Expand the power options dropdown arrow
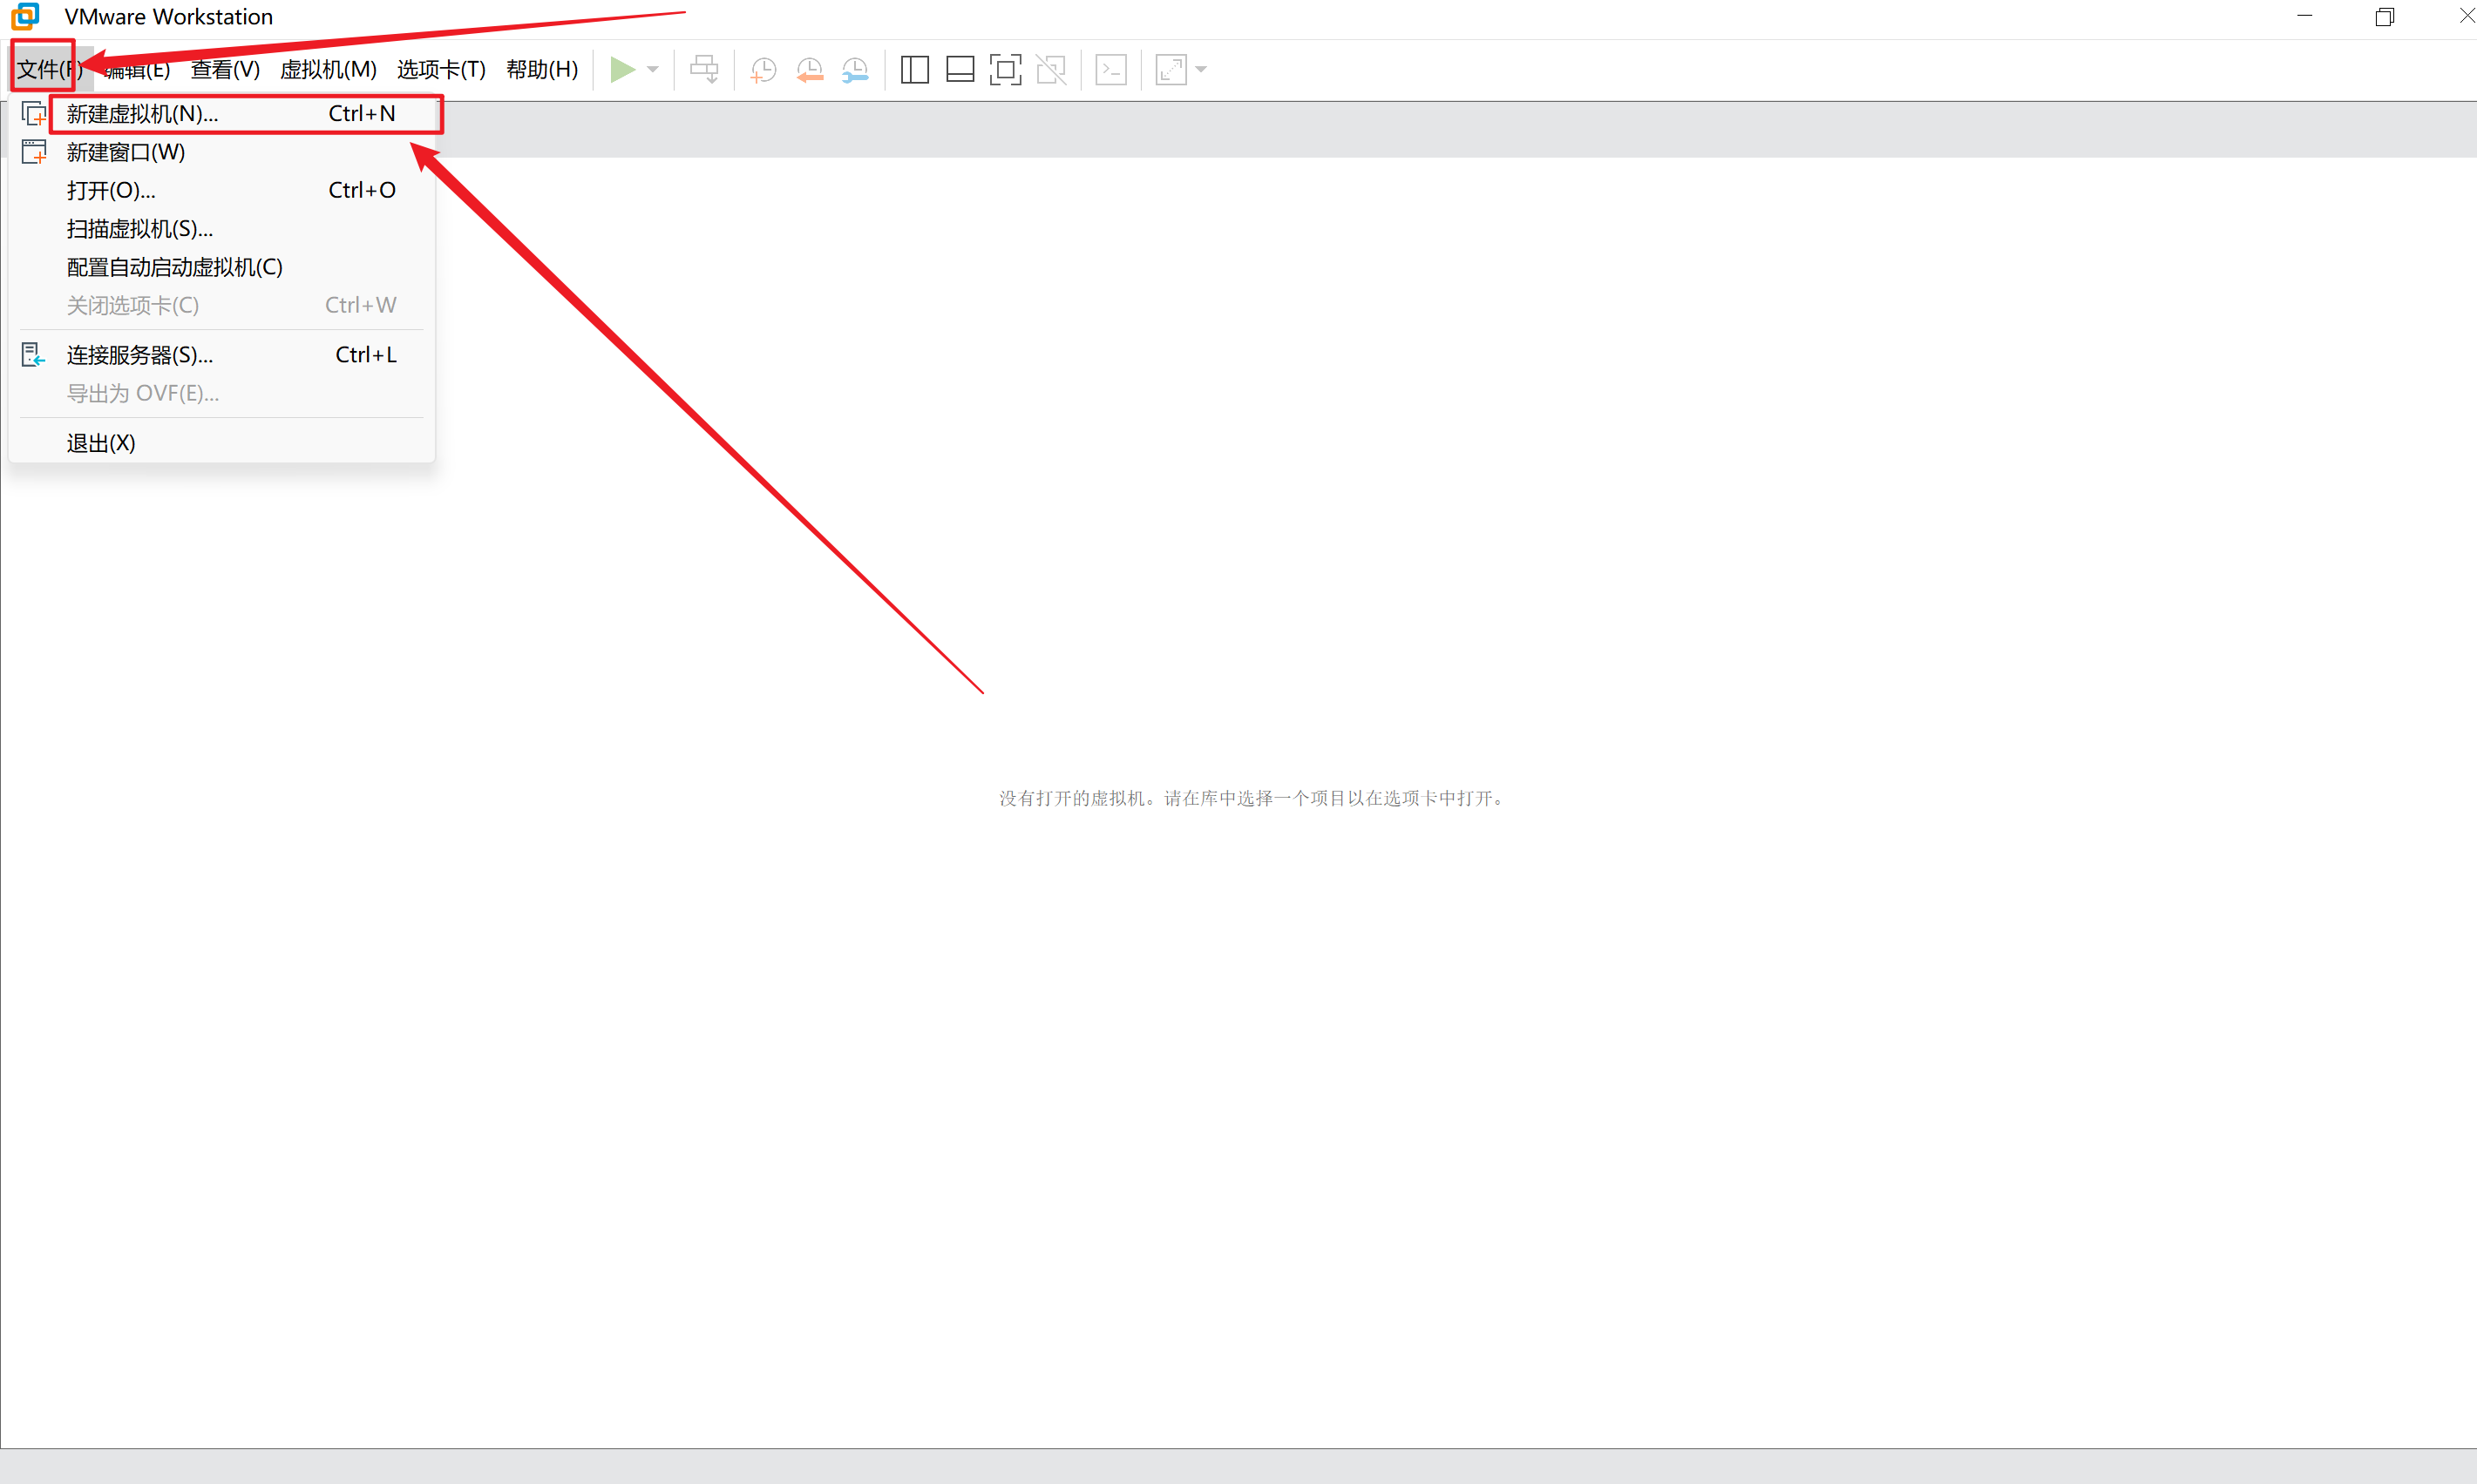The width and height of the screenshot is (2477, 1484). click(x=654, y=70)
